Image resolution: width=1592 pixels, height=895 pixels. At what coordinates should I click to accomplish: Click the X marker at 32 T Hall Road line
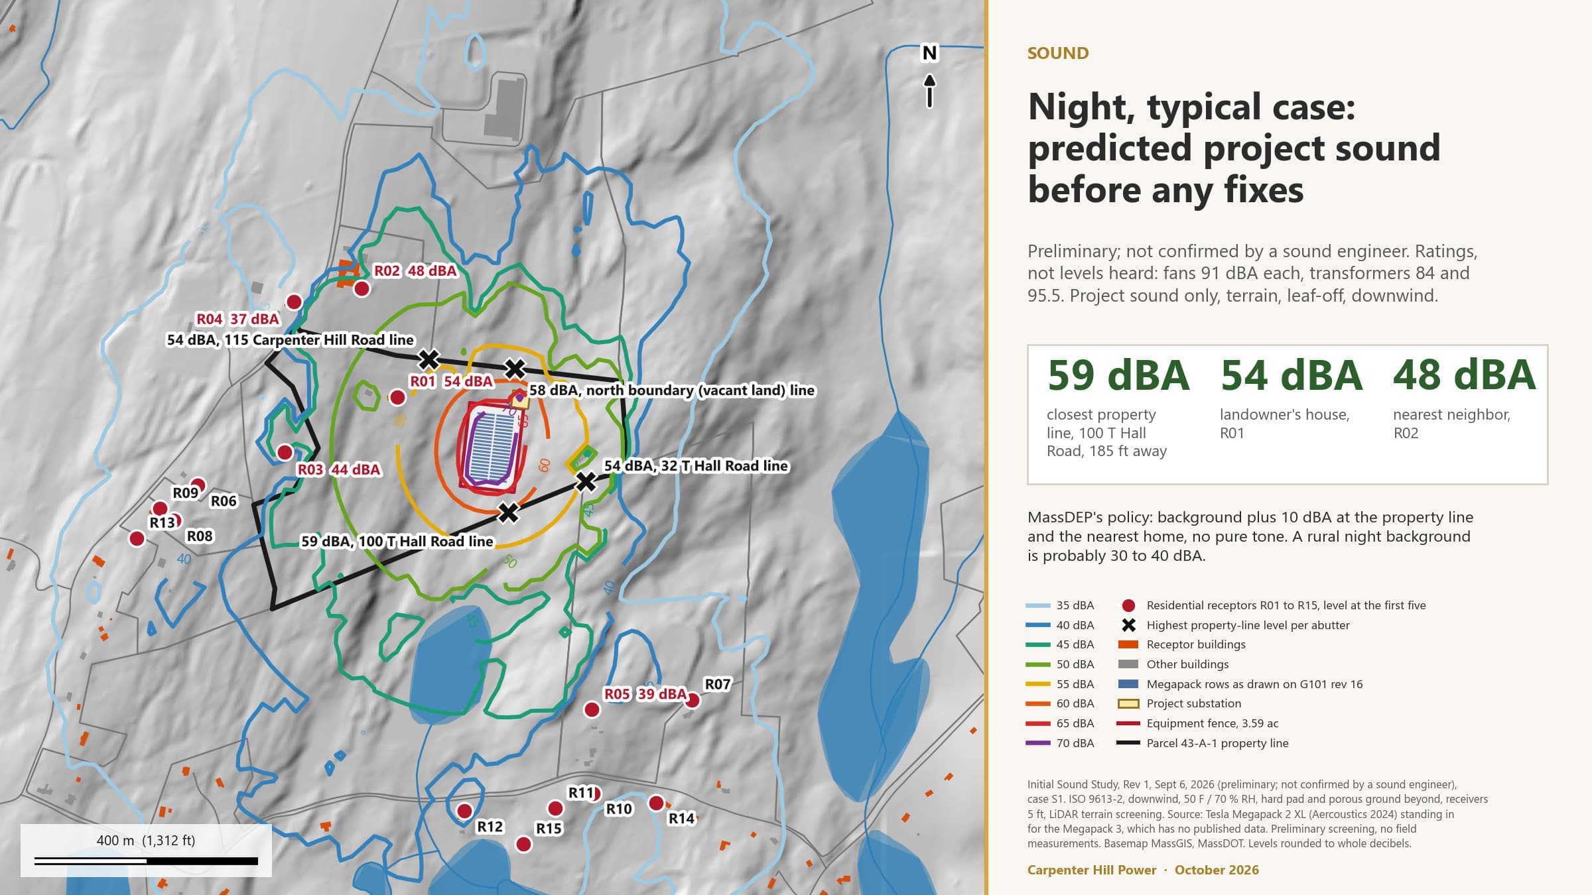(x=585, y=482)
